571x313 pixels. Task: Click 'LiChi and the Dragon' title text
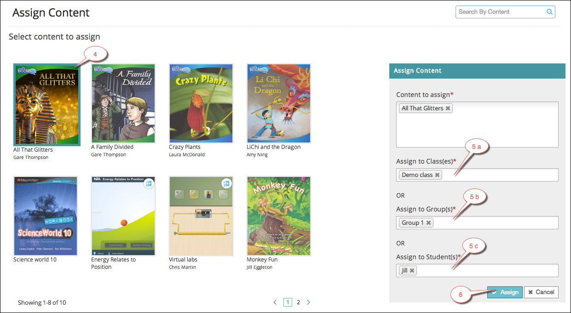coord(273,147)
